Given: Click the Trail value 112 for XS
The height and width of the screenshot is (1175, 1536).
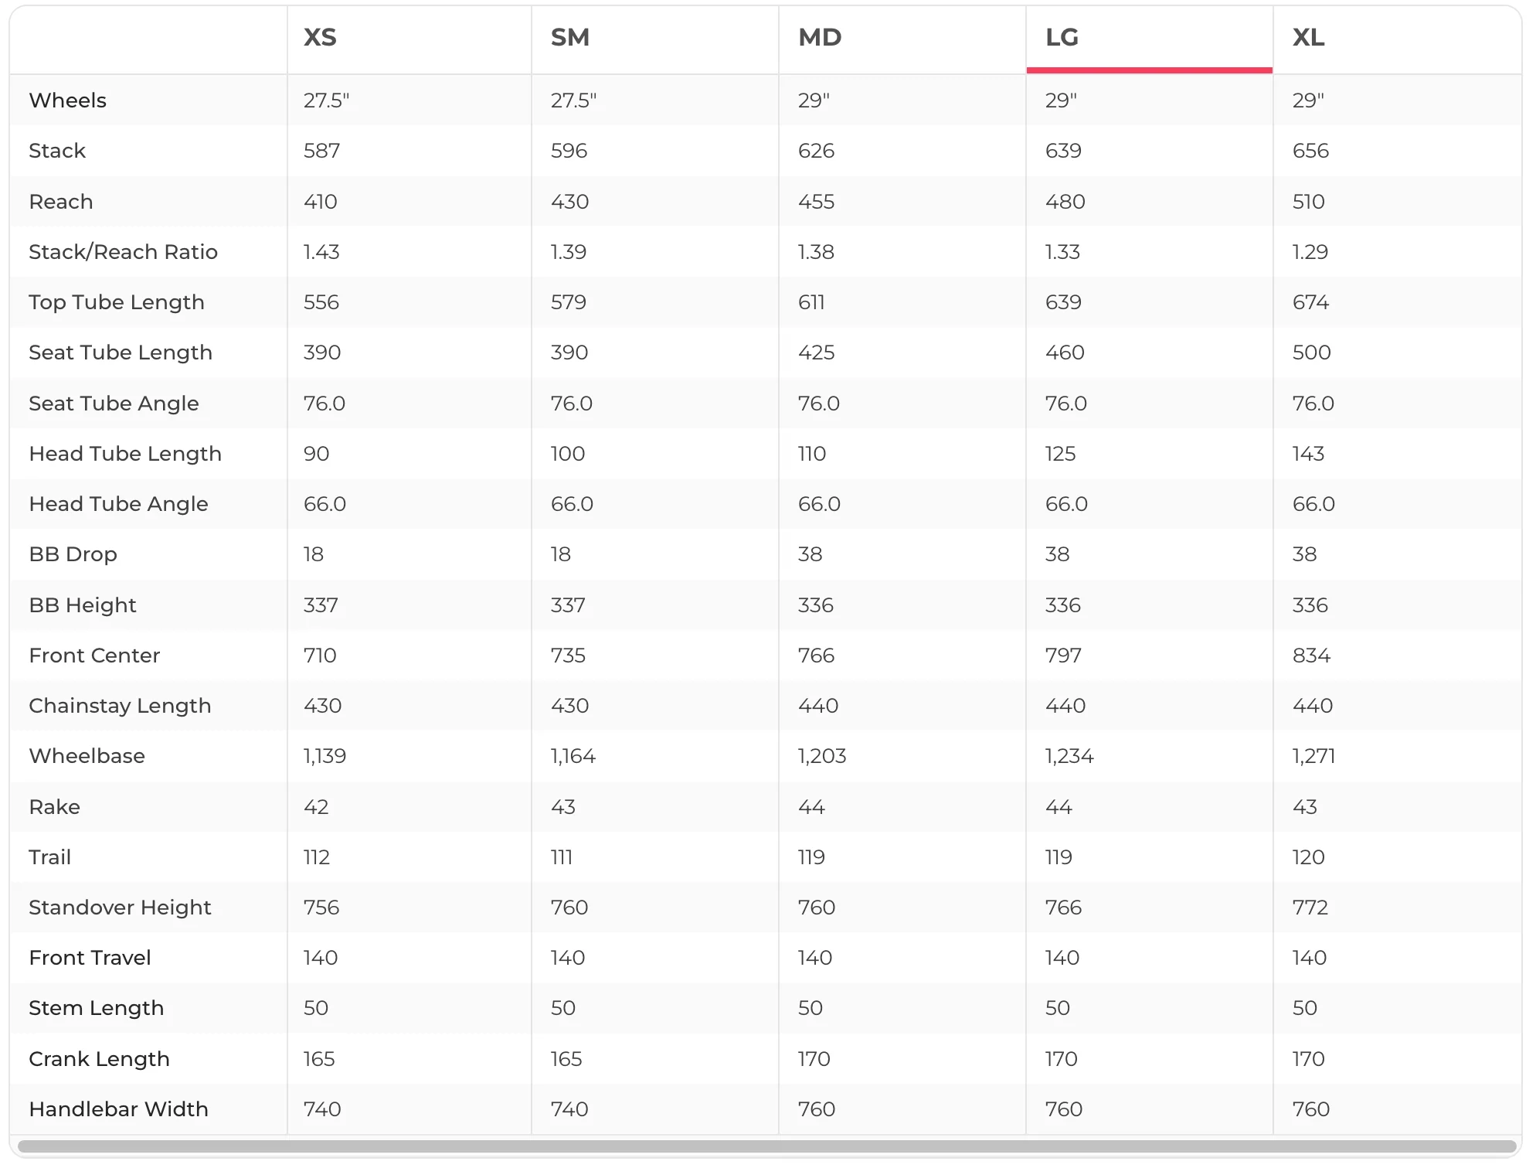Looking at the screenshot, I should (317, 857).
